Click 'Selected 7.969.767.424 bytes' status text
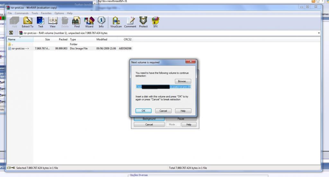329x177 pixels. (37, 168)
